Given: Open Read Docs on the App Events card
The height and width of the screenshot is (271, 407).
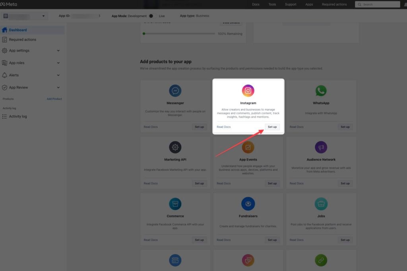Looking at the screenshot, I should point(223,184).
